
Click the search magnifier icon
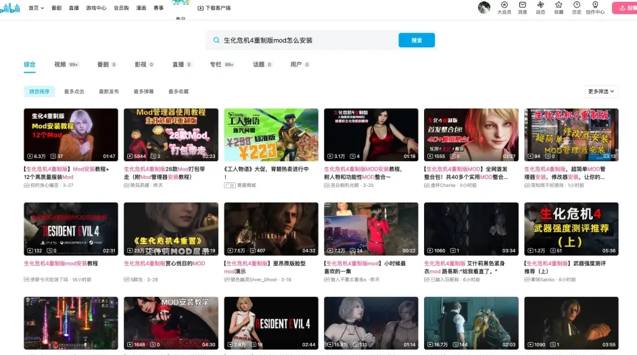[x=216, y=40]
